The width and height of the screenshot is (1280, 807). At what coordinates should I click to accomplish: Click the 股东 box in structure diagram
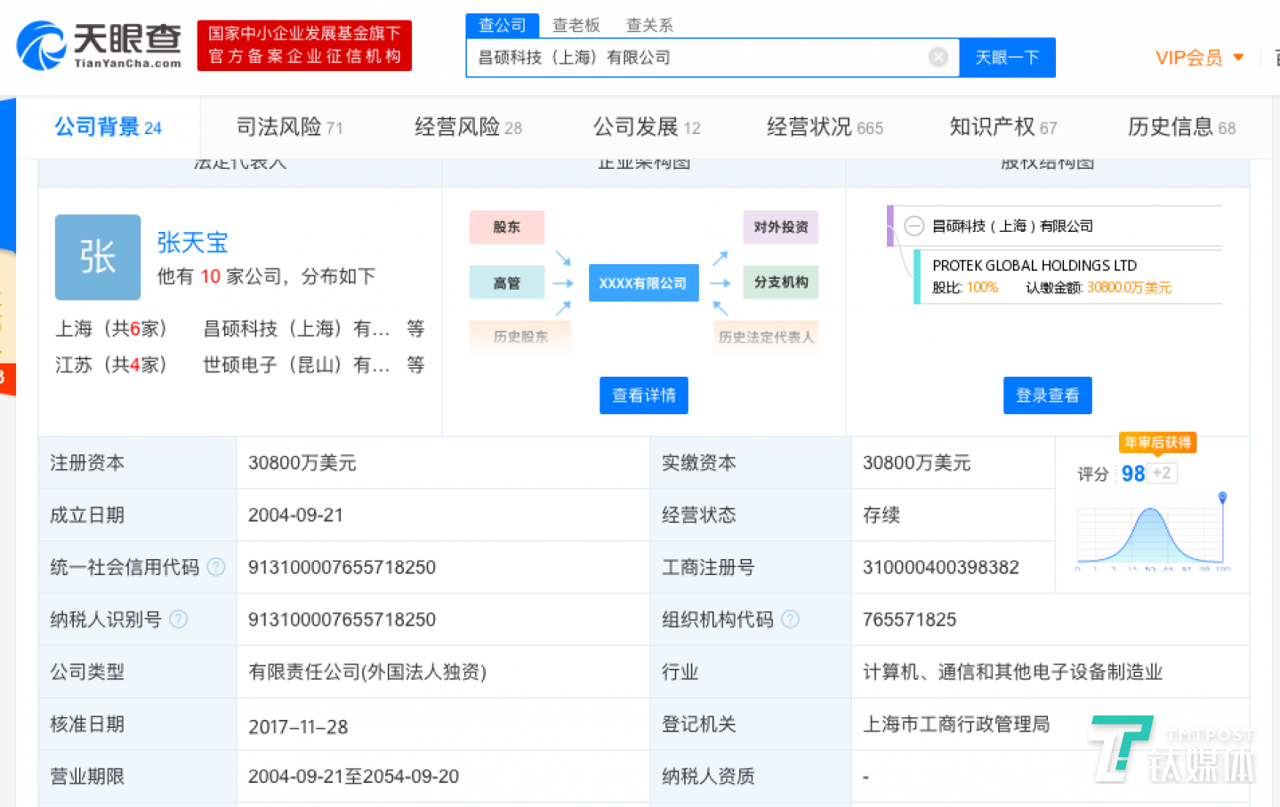506,228
